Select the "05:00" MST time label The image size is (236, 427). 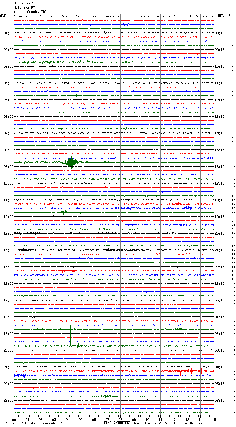click(x=9, y=100)
